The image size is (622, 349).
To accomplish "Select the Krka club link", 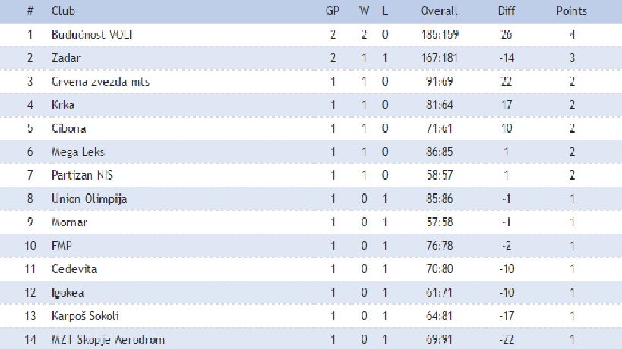I will click(63, 105).
